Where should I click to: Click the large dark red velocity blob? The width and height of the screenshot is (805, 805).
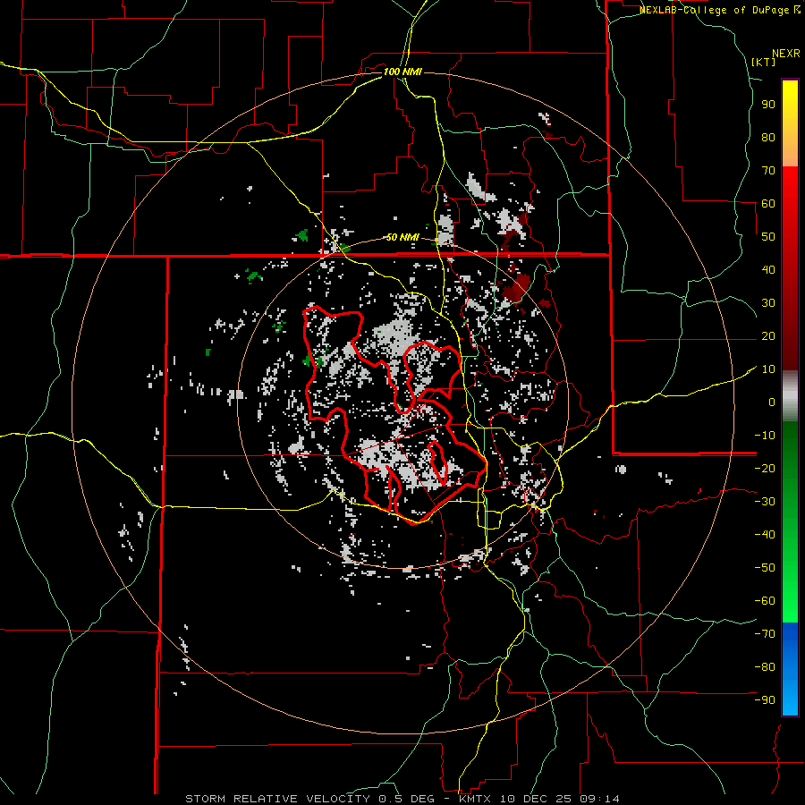coord(516,287)
